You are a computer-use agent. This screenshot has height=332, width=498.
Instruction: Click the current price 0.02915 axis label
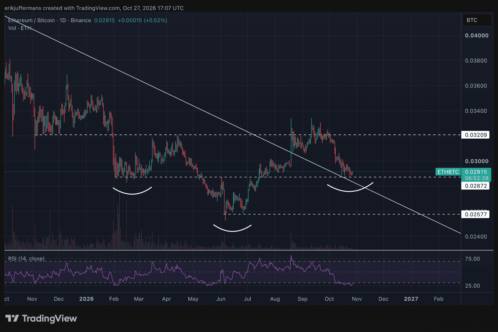[x=476, y=172]
